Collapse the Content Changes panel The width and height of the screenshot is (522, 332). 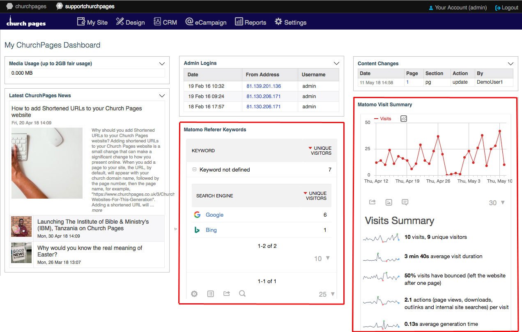pyautogui.click(x=511, y=64)
